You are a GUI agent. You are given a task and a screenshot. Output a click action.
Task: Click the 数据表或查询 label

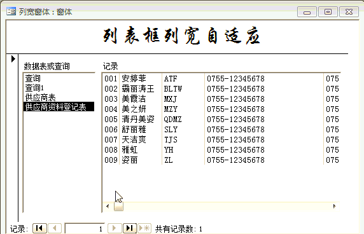pos(46,66)
